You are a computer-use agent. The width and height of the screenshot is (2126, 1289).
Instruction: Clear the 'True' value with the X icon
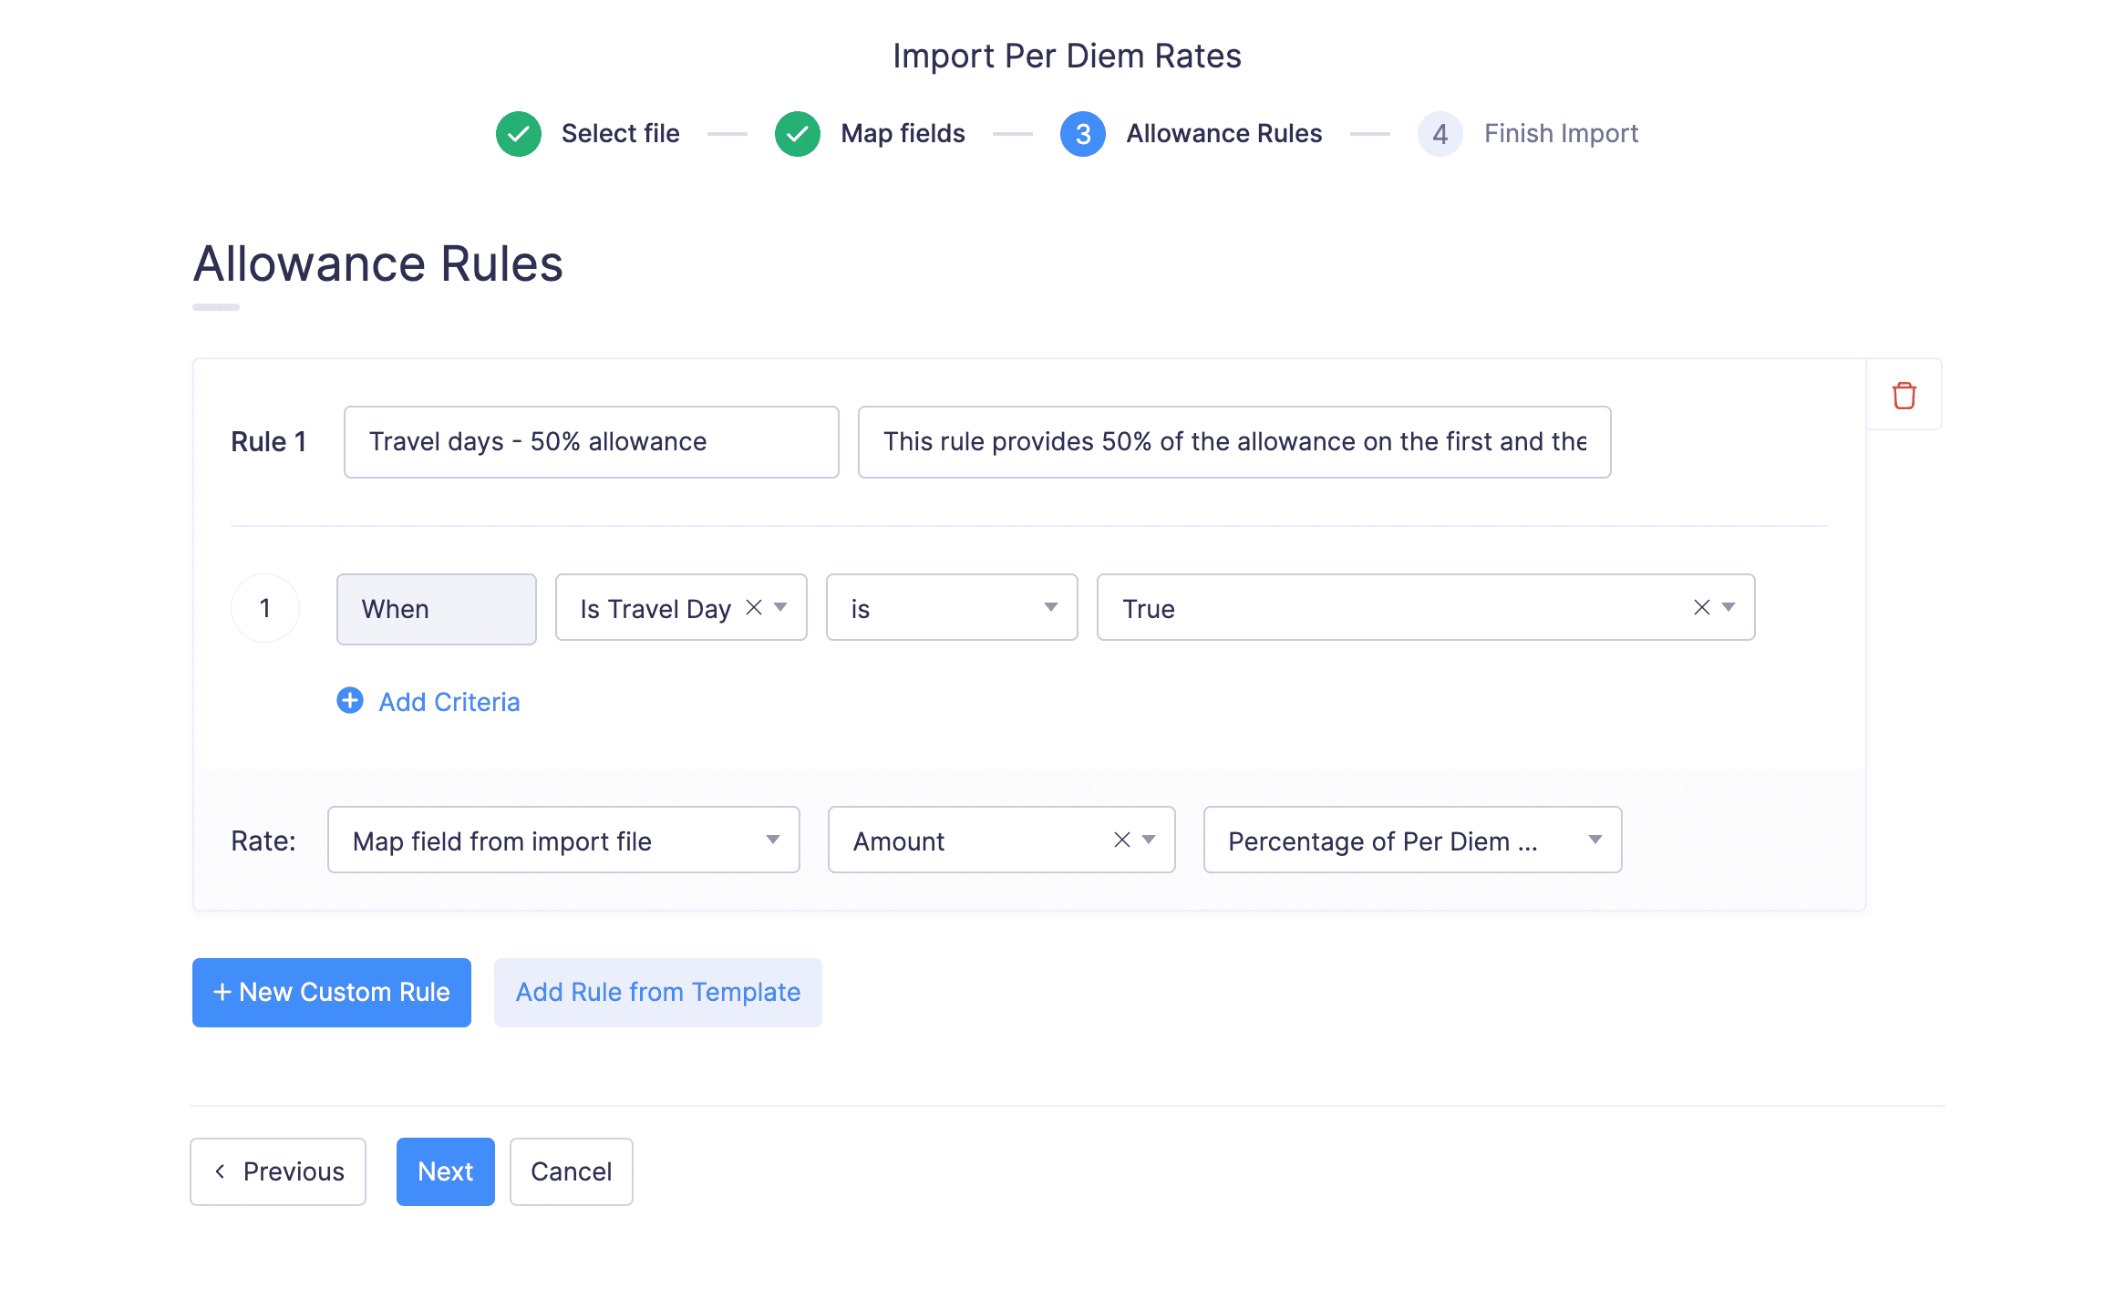coord(1701,607)
